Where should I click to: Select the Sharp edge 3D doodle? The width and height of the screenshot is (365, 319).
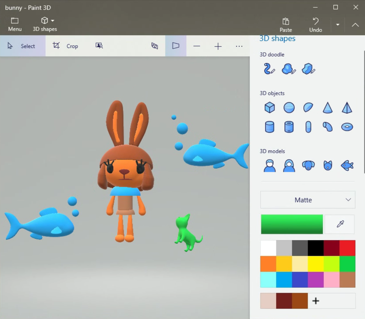308,69
